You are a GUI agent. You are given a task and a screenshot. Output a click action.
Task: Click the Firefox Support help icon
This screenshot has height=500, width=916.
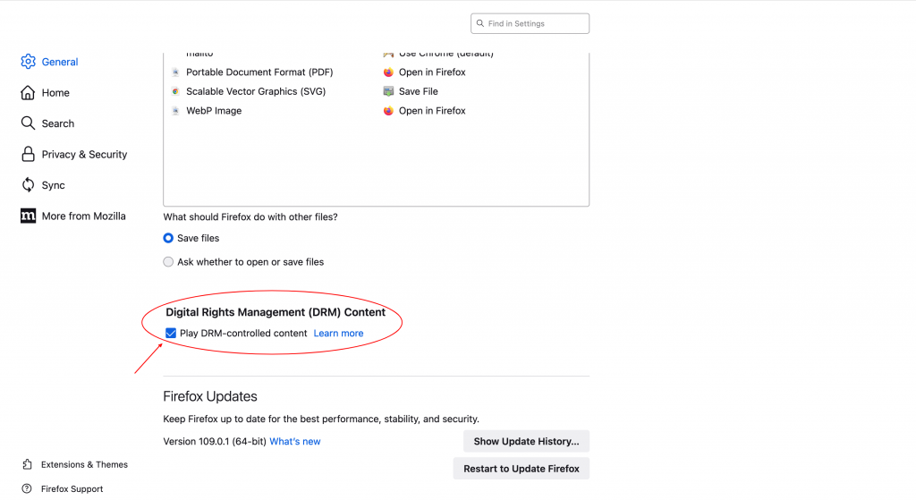click(27, 489)
